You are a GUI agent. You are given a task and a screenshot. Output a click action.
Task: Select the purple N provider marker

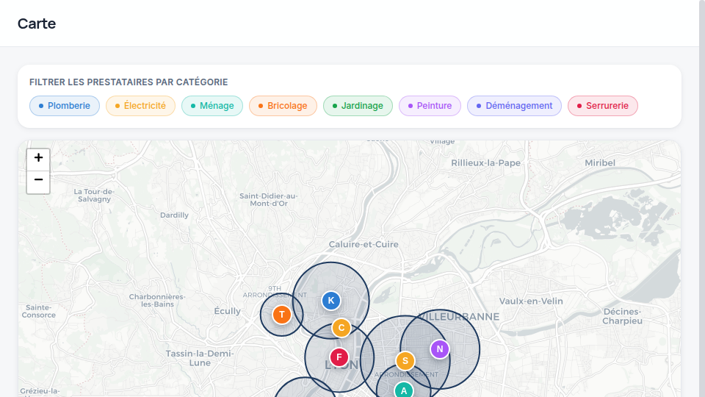(x=440, y=349)
